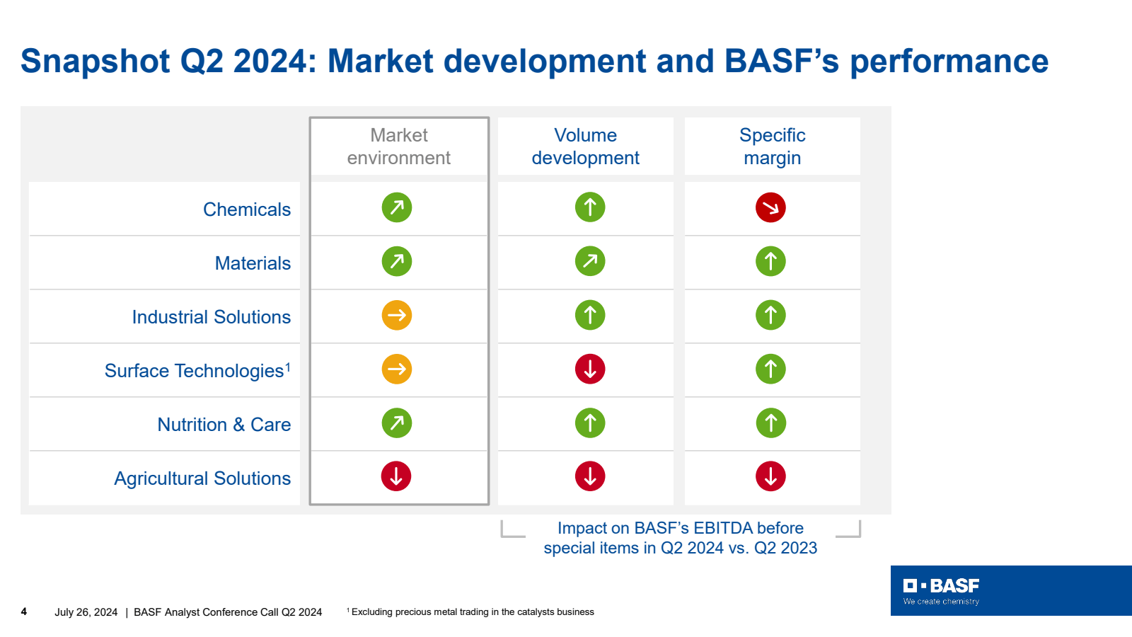1132x637 pixels.
Task: Click Chemicals specific margin red arrow icon
Action: coord(770,207)
